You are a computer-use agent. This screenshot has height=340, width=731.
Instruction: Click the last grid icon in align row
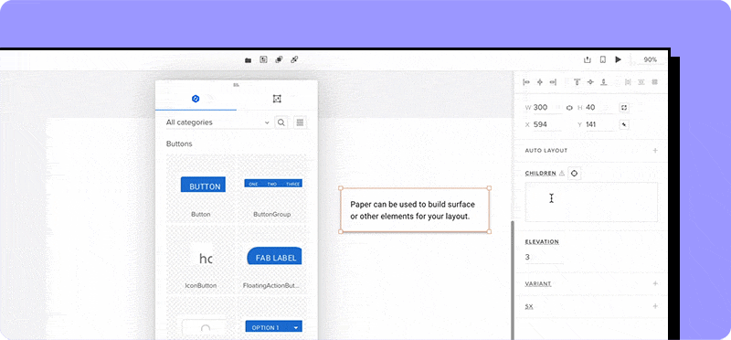654,82
